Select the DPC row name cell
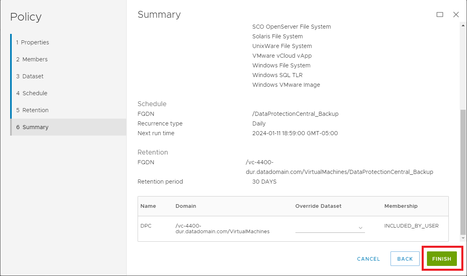467x276 pixels. [x=146, y=226]
